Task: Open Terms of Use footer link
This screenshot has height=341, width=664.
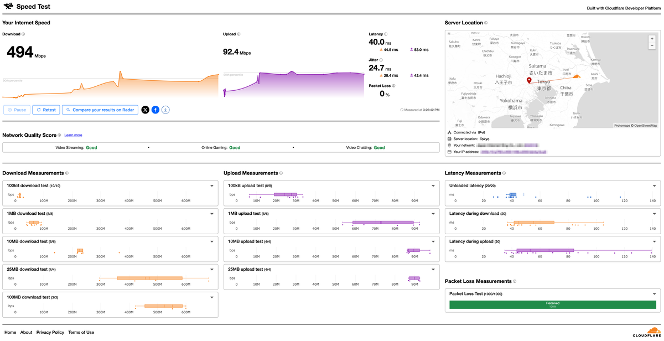Action: click(81, 333)
